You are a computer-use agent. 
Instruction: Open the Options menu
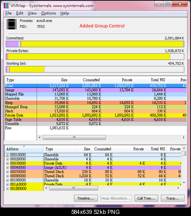pyautogui.click(x=48, y=13)
